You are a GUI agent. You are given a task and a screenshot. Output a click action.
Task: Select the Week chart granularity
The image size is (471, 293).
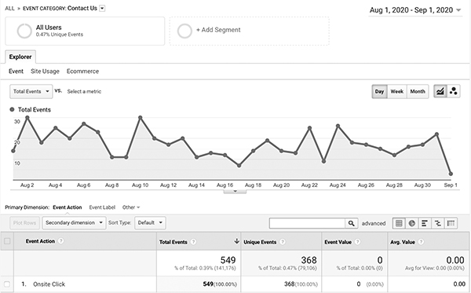(396, 91)
